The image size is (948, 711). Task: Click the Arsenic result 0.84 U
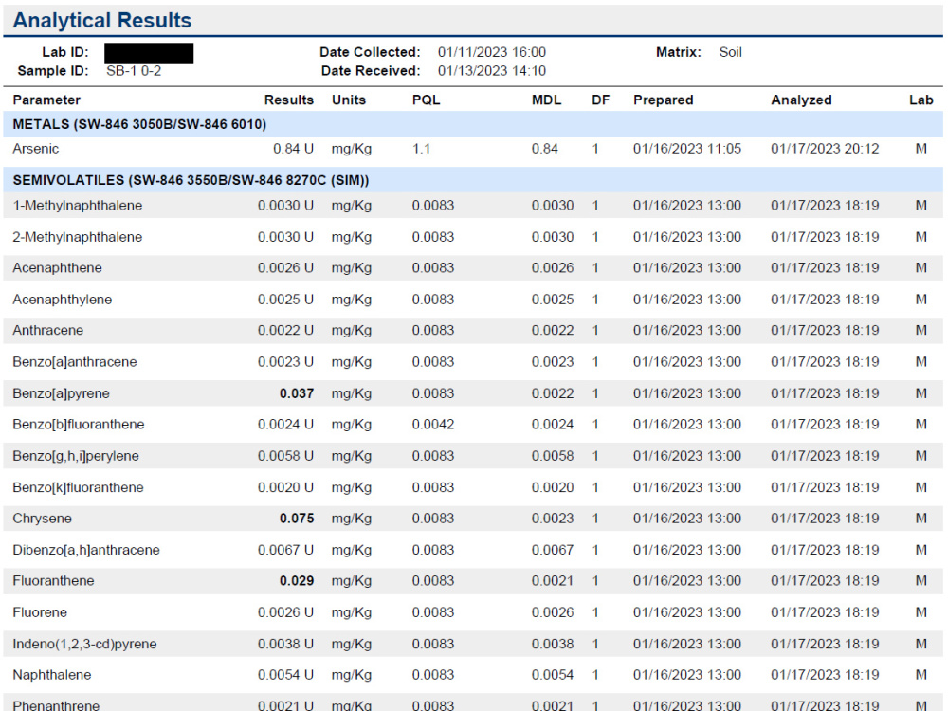pyautogui.click(x=293, y=149)
